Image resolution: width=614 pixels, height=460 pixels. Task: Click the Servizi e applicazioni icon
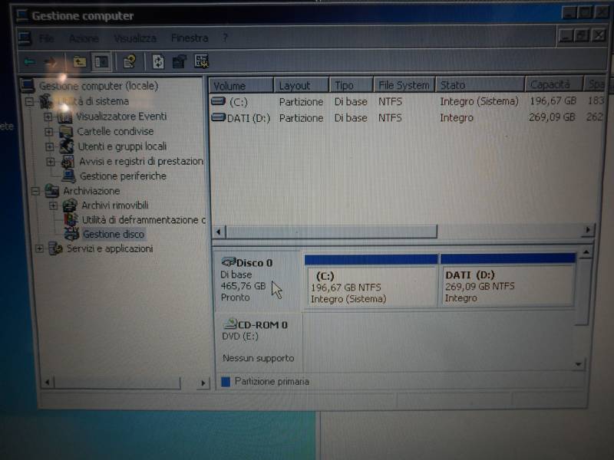tap(55, 248)
